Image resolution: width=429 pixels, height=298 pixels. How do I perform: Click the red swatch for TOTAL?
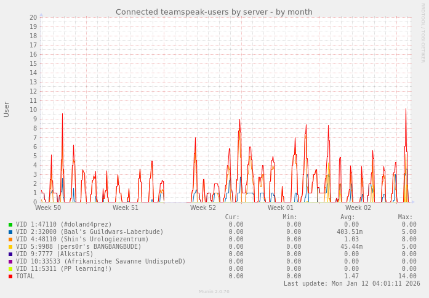10,276
